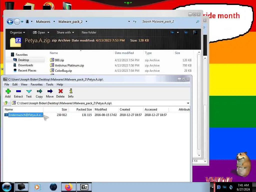Expand the view options dropdown arrow

coord(178,32)
